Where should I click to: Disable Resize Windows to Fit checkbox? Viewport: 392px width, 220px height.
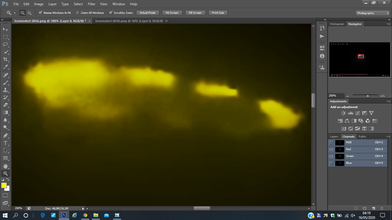tap(40, 13)
